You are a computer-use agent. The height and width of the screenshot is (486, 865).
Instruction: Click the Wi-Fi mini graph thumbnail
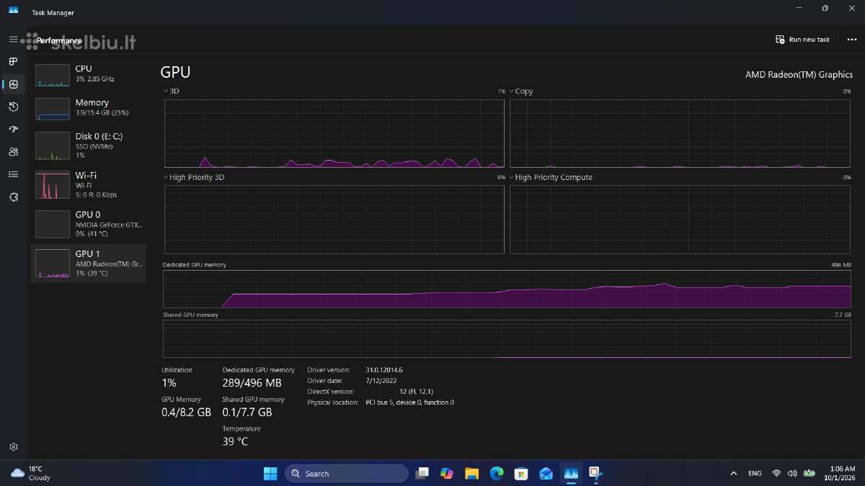click(x=53, y=185)
